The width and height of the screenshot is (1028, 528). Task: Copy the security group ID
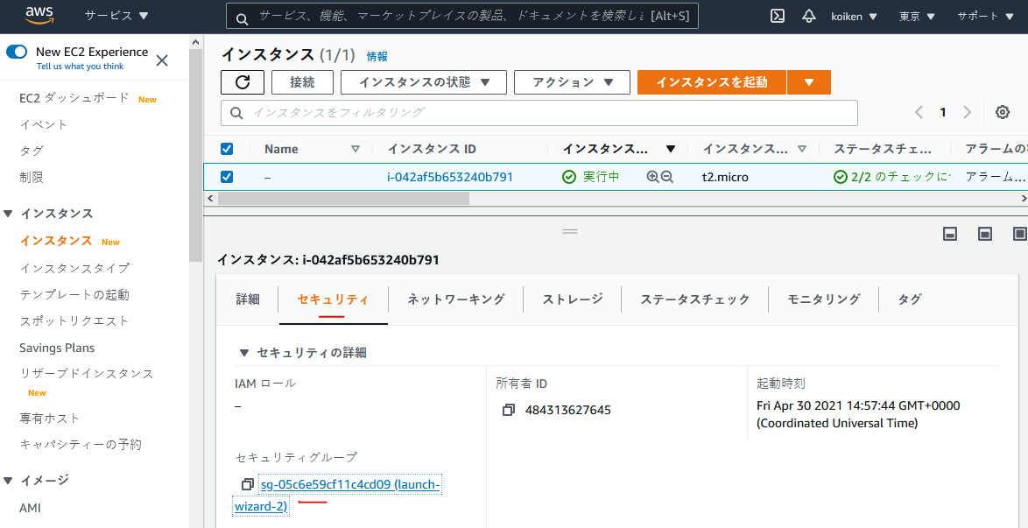[x=246, y=483]
